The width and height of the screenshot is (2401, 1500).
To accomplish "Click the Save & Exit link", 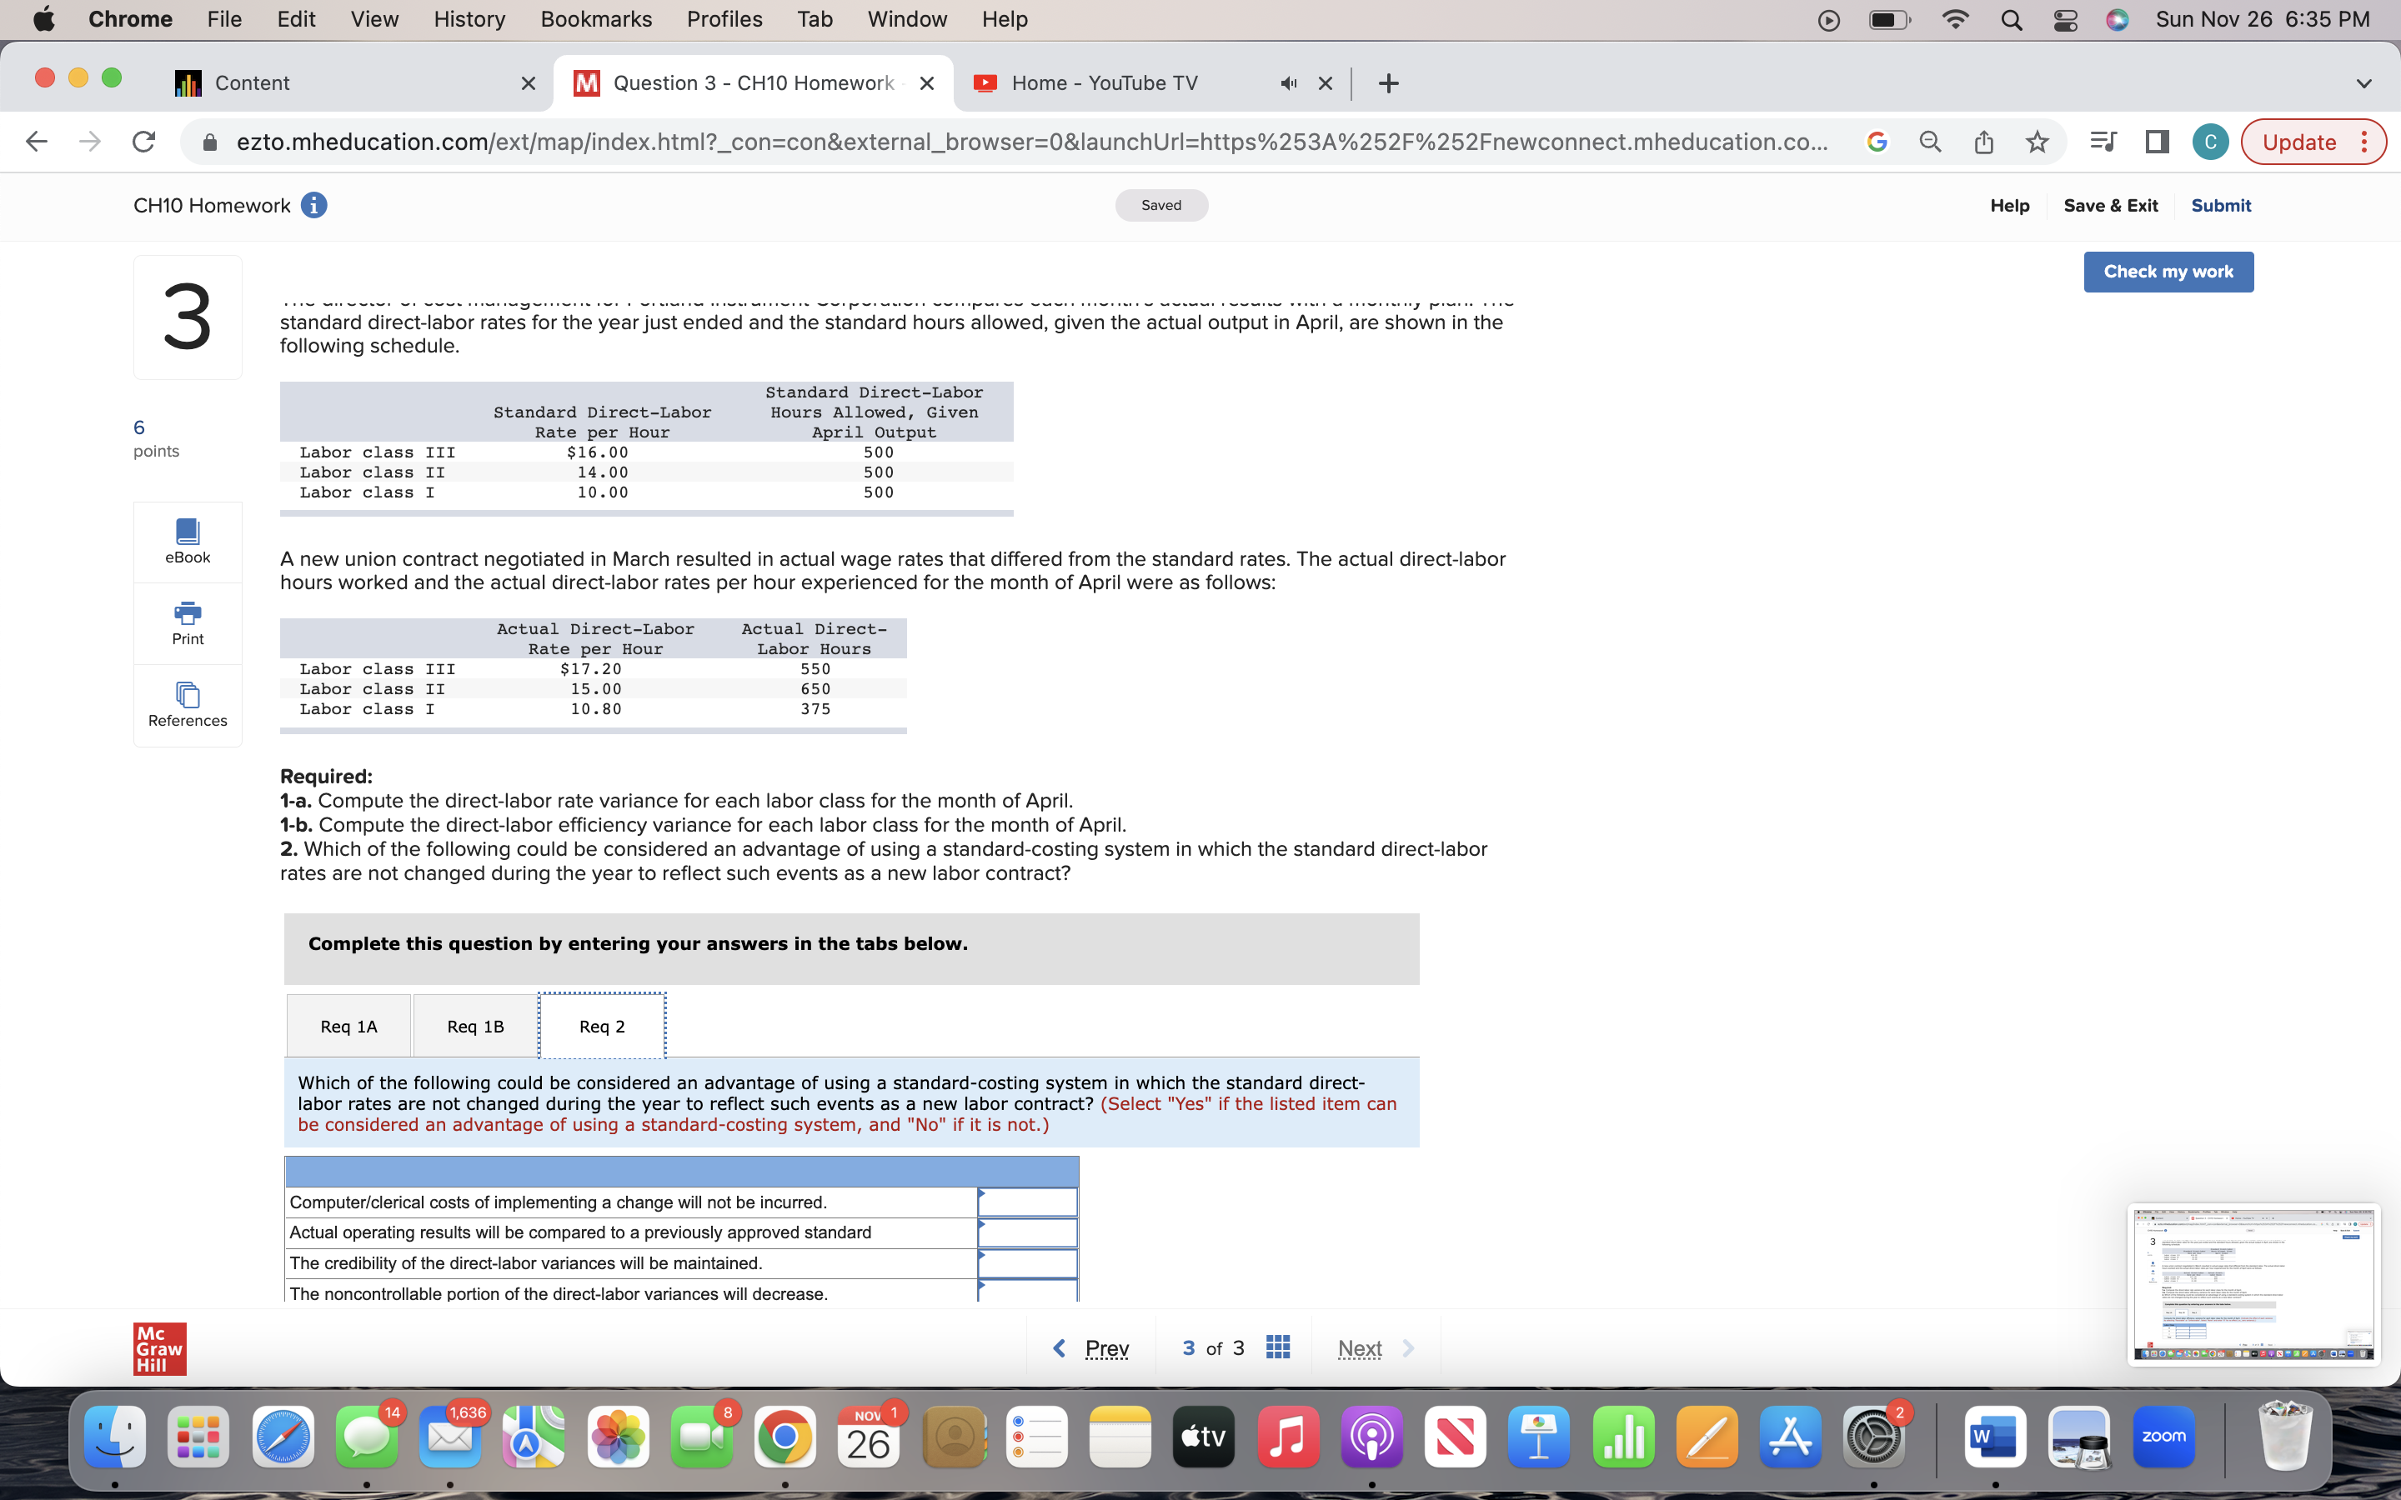I will point(2110,205).
